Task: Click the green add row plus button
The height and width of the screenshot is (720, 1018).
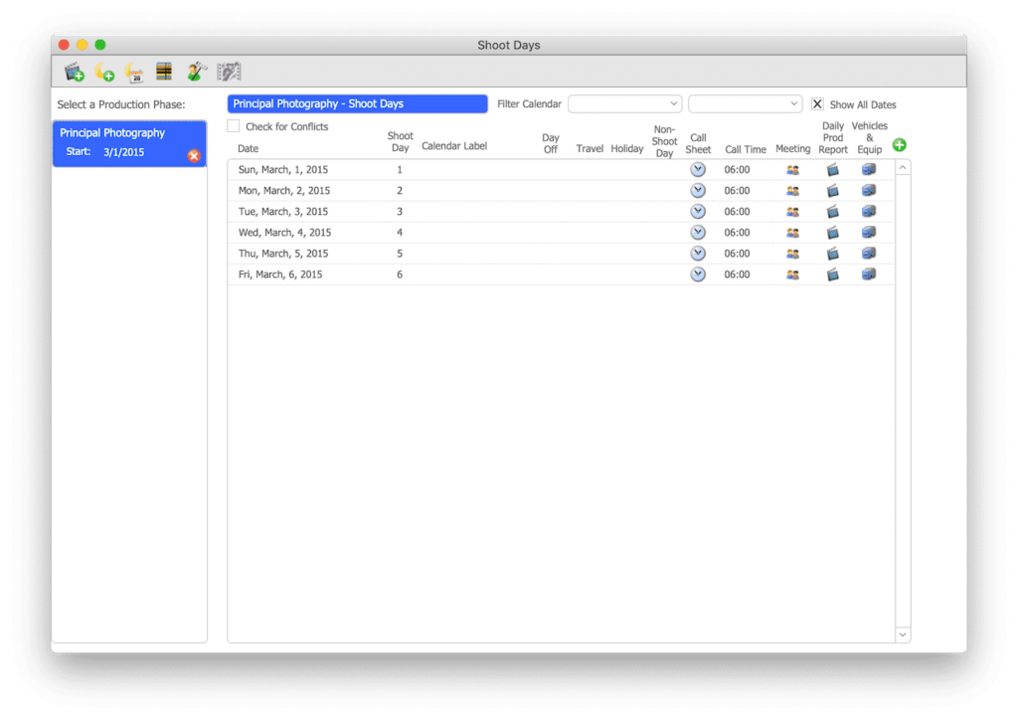Action: (x=900, y=145)
